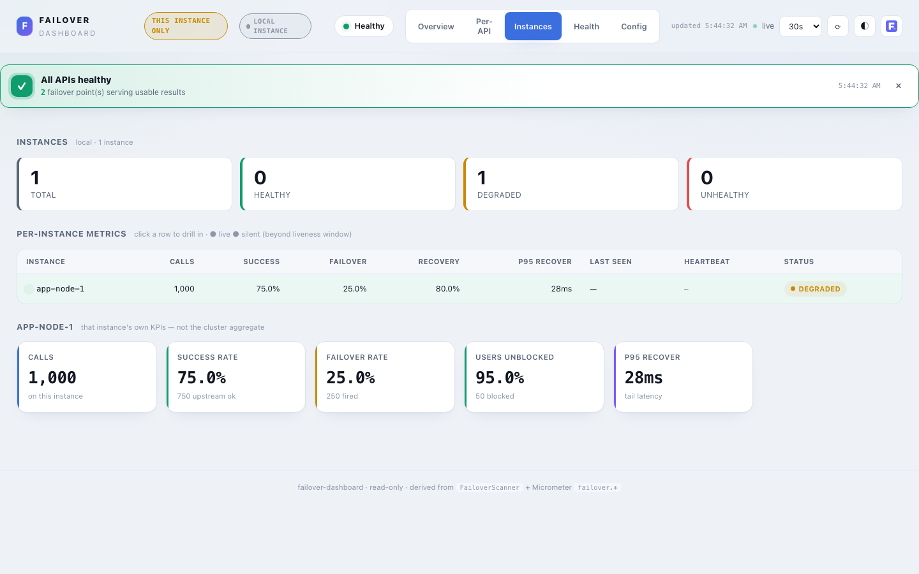The height and width of the screenshot is (574, 919).
Task: Click the 80.0% recovery cell
Action: click(448, 289)
